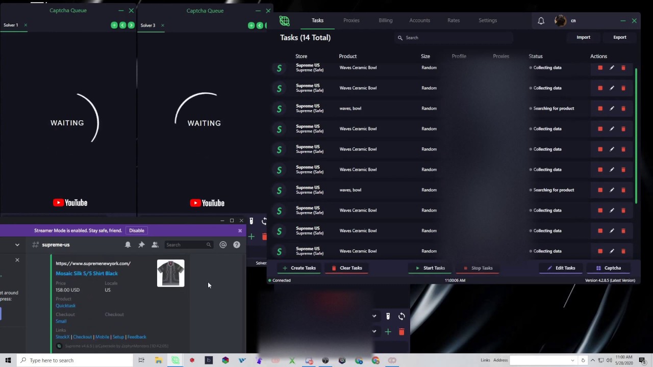
Task: Open the notifications bell in bot window
Action: coord(541,21)
